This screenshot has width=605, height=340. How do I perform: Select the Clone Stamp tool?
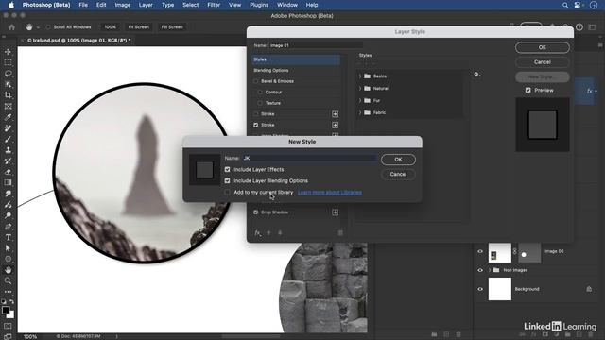point(8,150)
